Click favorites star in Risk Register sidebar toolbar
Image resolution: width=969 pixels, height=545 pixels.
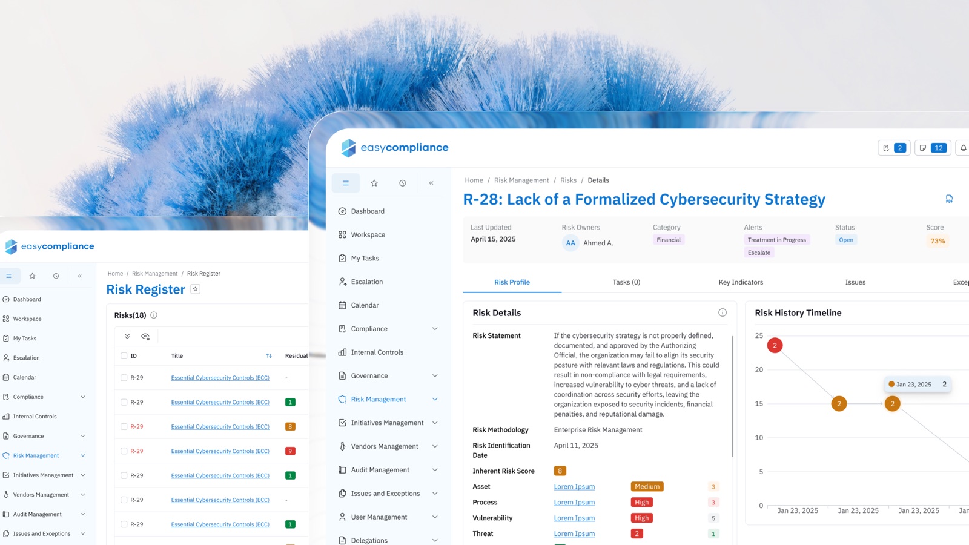[32, 276]
